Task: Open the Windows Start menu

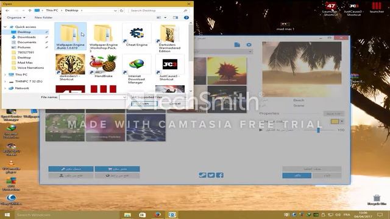Action: 7,215
